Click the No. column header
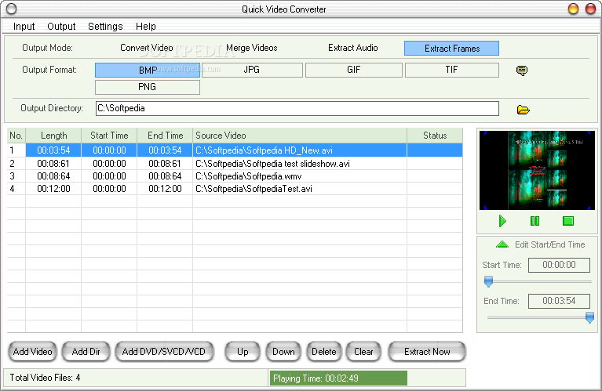602x391 pixels. [x=16, y=136]
